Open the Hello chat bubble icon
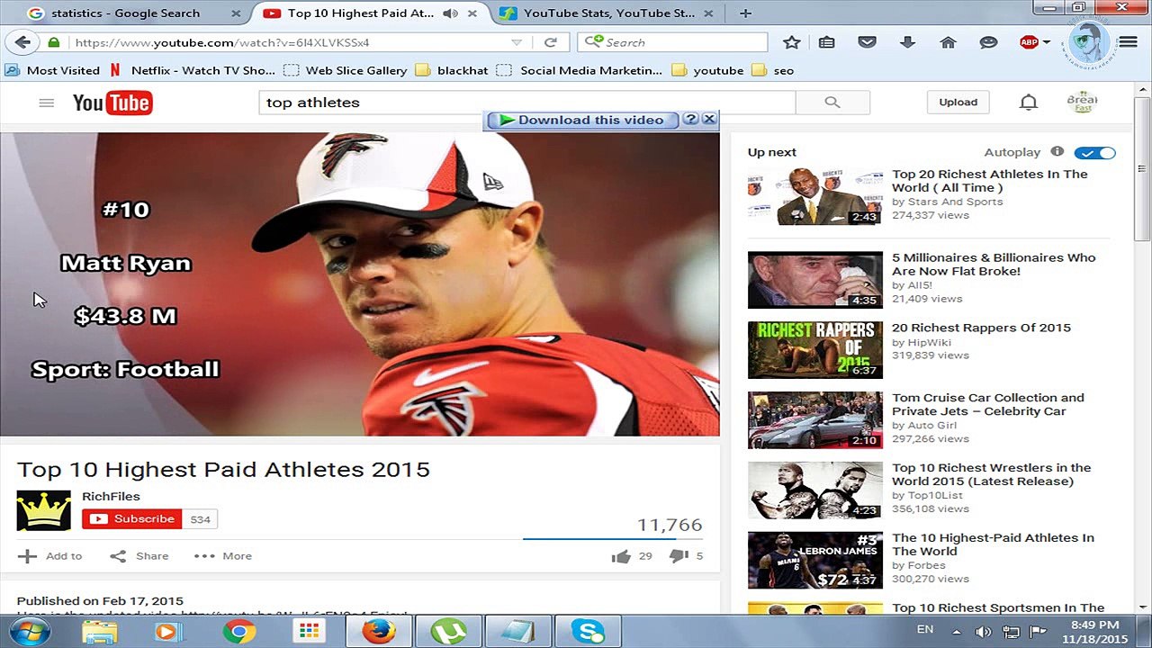 988,42
